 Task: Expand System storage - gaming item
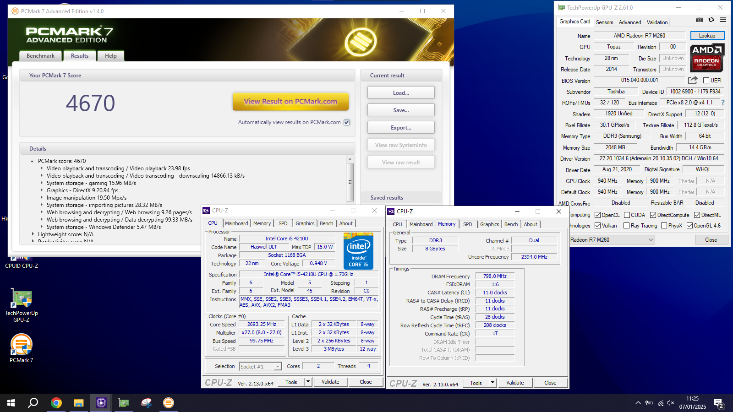[x=42, y=183]
